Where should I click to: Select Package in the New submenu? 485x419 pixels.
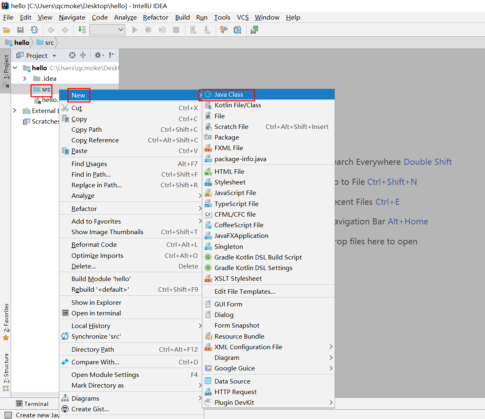point(268,137)
